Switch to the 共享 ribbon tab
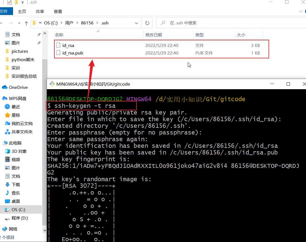306x242 pixels. (x=40, y=12)
